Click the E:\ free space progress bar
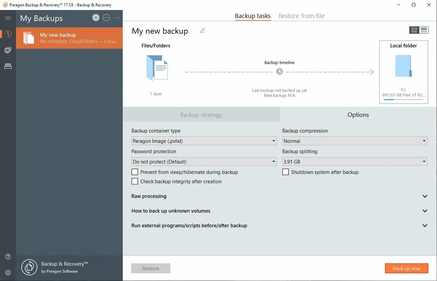437x281 pixels. coord(404,99)
